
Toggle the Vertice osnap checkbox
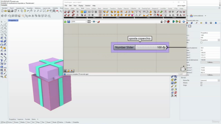coord(58,122)
